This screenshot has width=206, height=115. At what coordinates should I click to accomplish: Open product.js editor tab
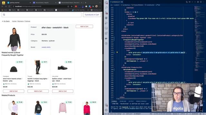(x=117, y=2)
